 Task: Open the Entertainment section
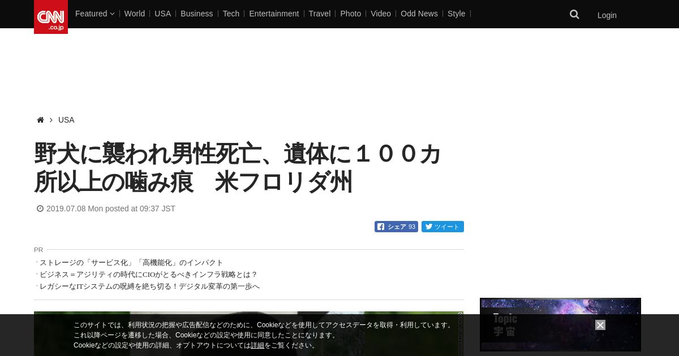[x=274, y=14]
